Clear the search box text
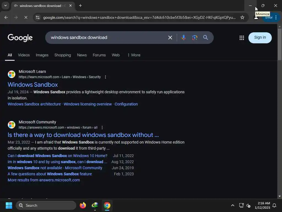 [170, 38]
